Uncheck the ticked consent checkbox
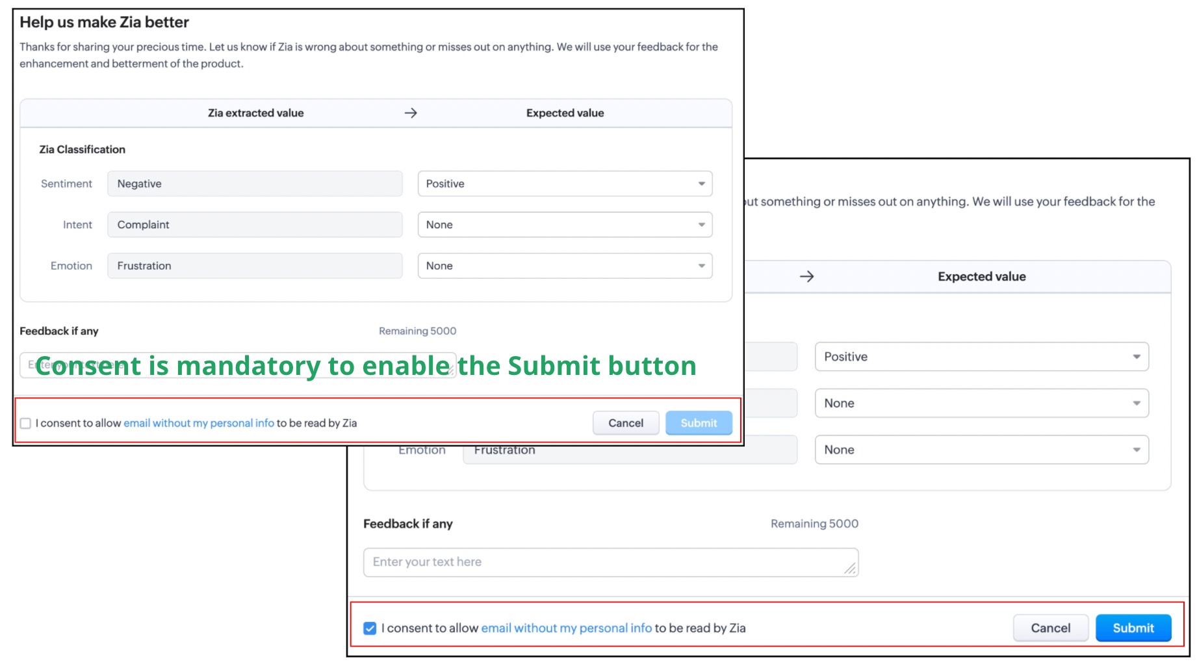The height and width of the screenshot is (668, 1197). tap(370, 628)
